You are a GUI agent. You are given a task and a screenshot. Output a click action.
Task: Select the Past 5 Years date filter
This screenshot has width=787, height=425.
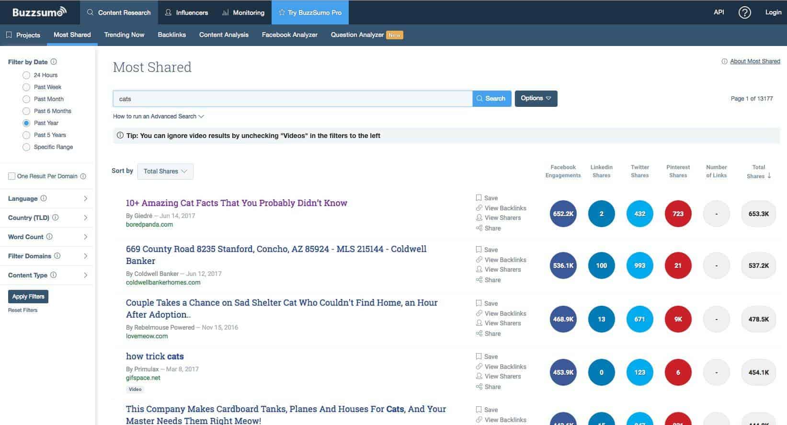pyautogui.click(x=26, y=135)
